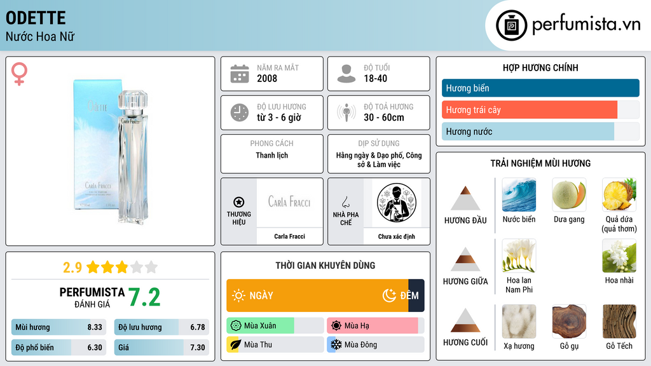Click the từ 3 - 6 giờ longevity value
651x366 pixels.
[x=279, y=118]
